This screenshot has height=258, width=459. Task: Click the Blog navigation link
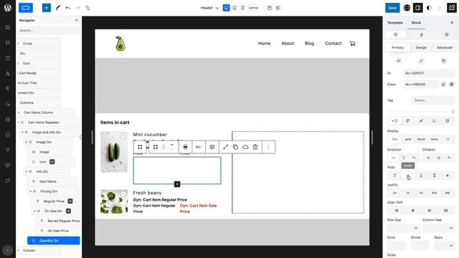click(x=309, y=43)
